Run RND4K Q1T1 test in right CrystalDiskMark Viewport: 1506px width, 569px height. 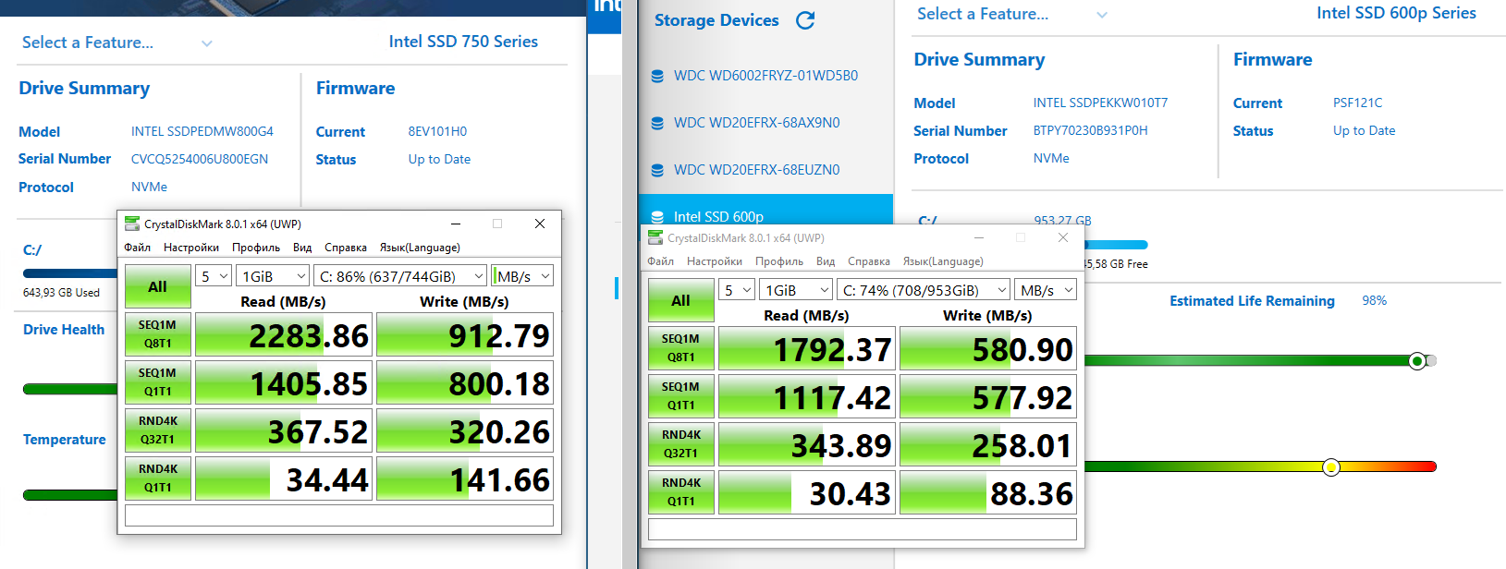681,492
